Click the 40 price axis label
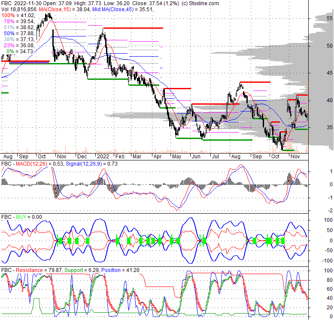Viewport: 334px width, 320px height. (330, 100)
